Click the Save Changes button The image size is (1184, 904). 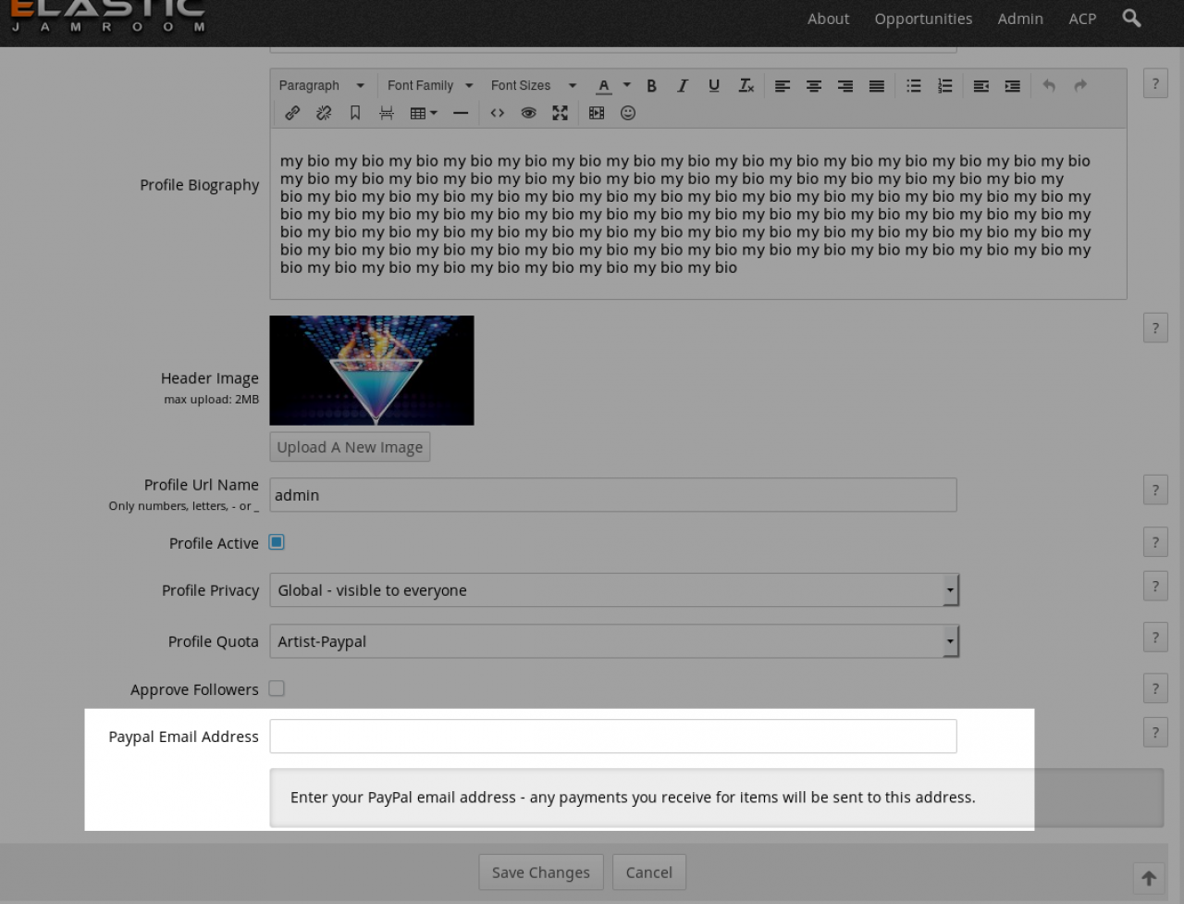click(x=541, y=872)
